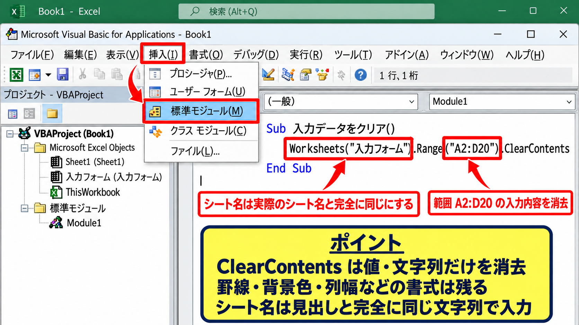The image size is (579, 325).
Task: Open the ヘルプ(H) menu
Action: click(x=525, y=55)
